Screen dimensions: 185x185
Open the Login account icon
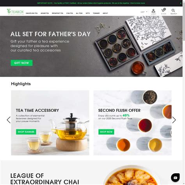(x=153, y=12)
